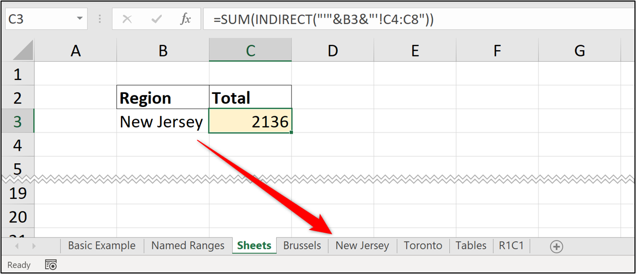The width and height of the screenshot is (636, 274).
Task: Click the formula bar expand dots handle
Action: (100, 19)
